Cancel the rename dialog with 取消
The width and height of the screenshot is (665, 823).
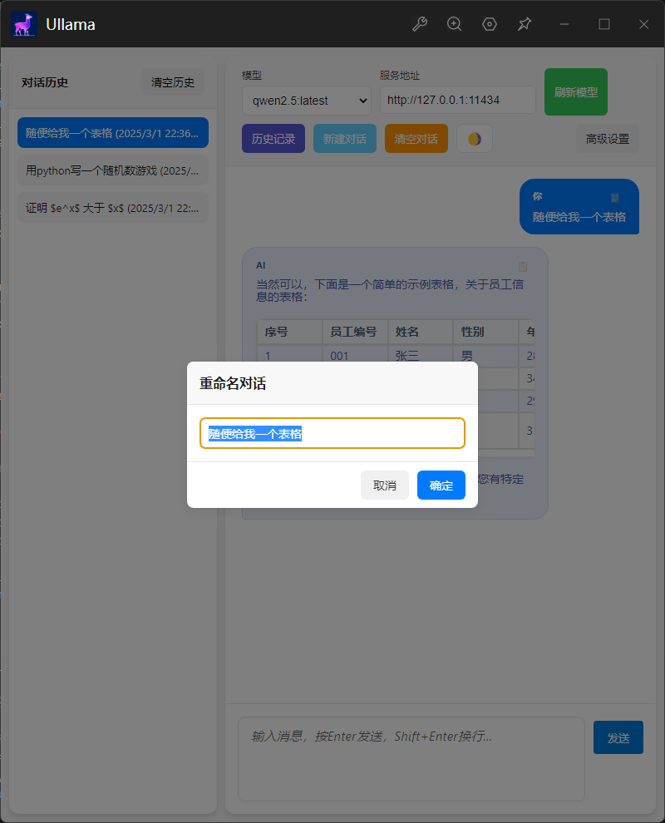coord(385,485)
